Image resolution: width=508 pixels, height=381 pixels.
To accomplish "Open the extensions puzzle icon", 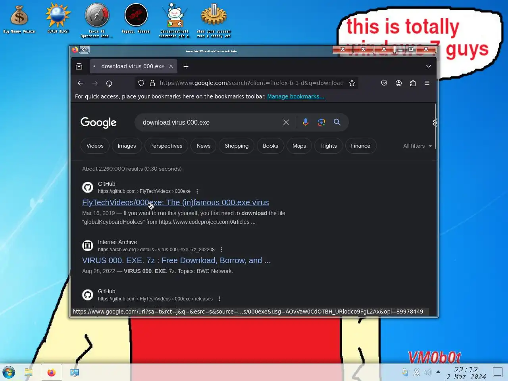I will (413, 83).
